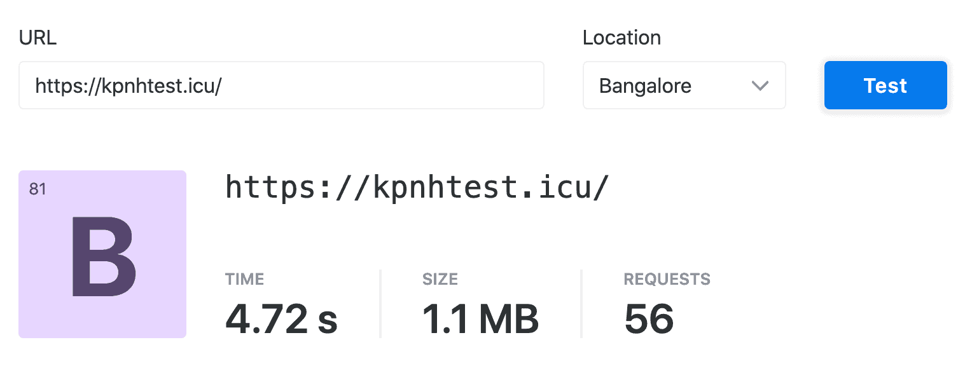Screen dimensions: 972x389
Task: Click the 81 score number
Action: (x=38, y=189)
